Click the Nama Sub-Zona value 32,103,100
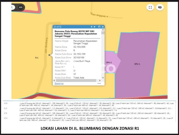 point(79,54)
